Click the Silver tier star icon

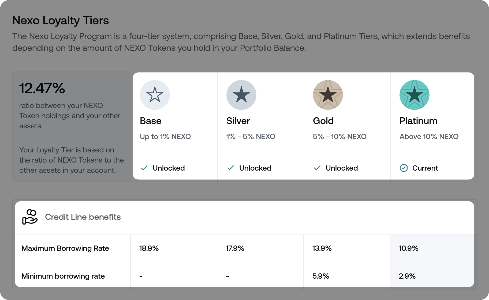pos(241,95)
